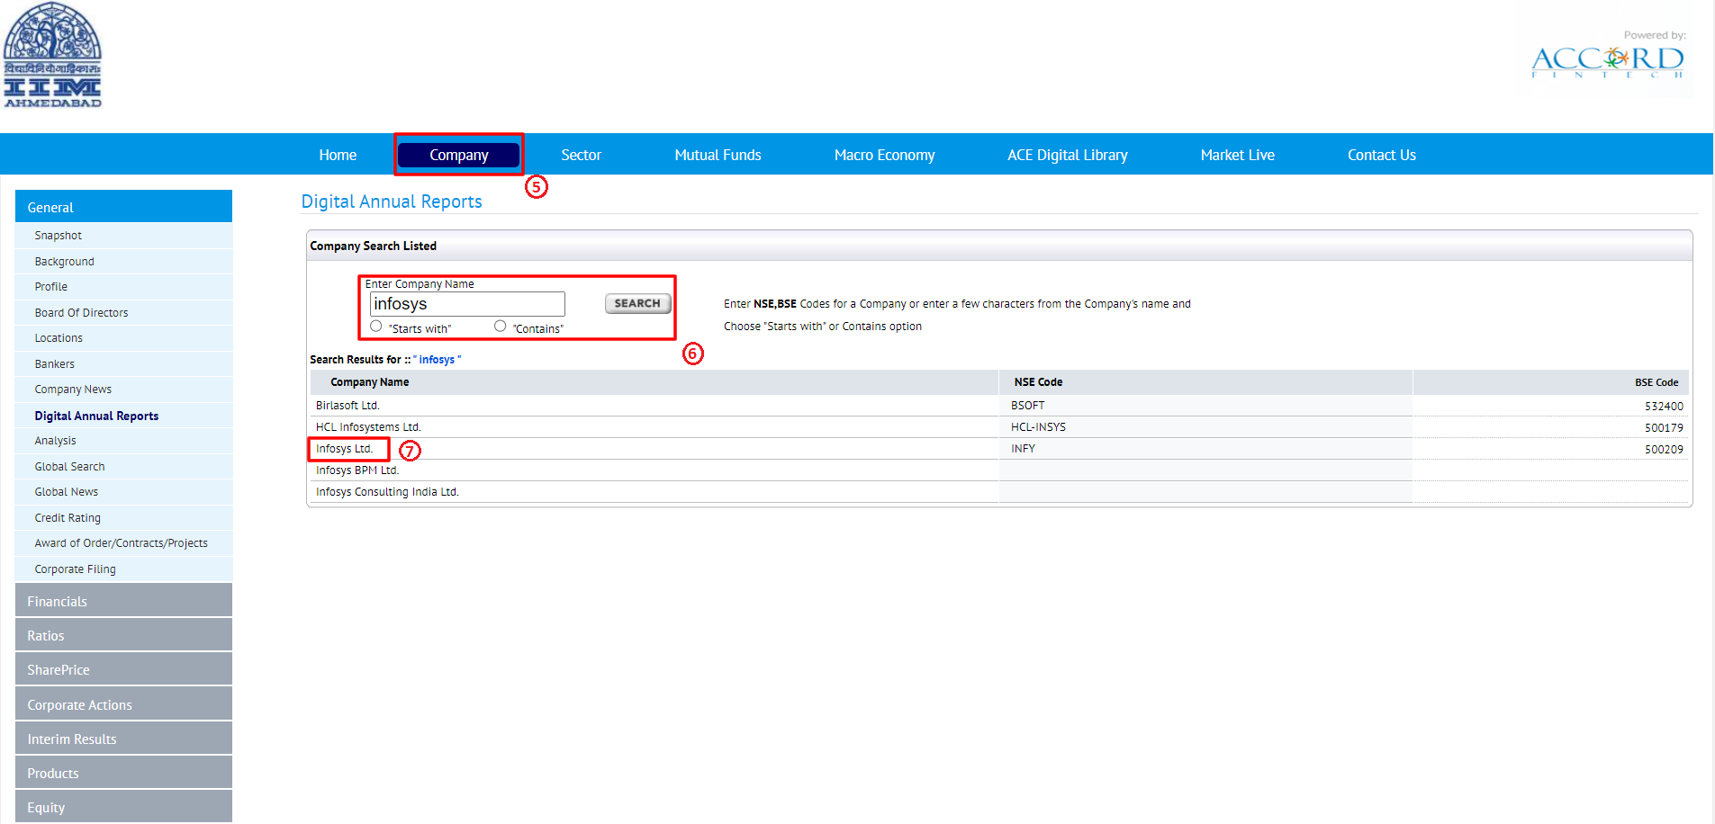This screenshot has width=1715, height=824.
Task: Open the Analysis sidebar link
Action: pos(55,441)
